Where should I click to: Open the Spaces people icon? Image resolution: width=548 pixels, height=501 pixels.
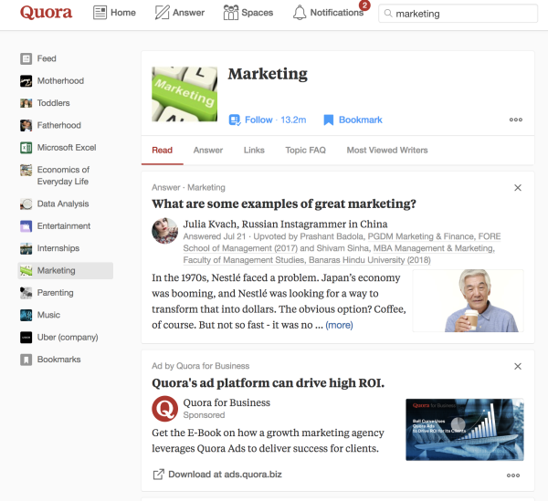231,13
